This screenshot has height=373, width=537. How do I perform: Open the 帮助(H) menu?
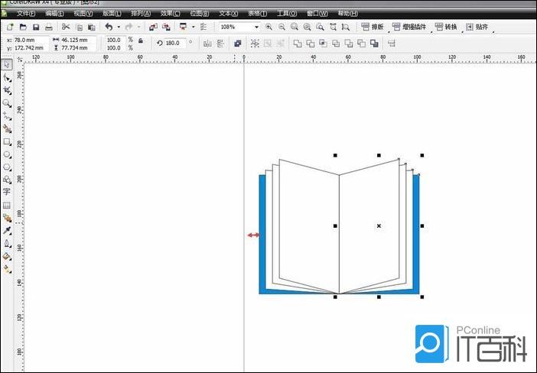(x=347, y=13)
